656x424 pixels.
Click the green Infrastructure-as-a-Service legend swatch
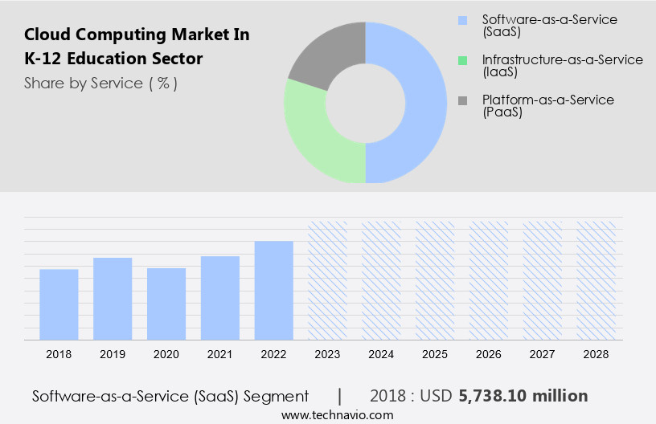[x=461, y=60]
